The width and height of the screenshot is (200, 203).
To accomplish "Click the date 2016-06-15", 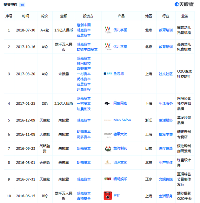I will click(26, 196).
